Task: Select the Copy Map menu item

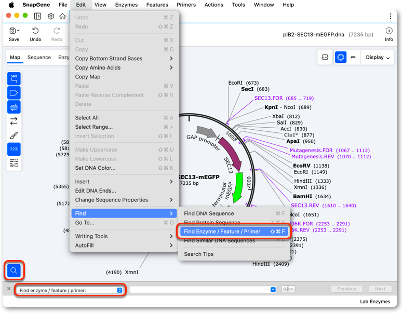Action: (x=124, y=77)
